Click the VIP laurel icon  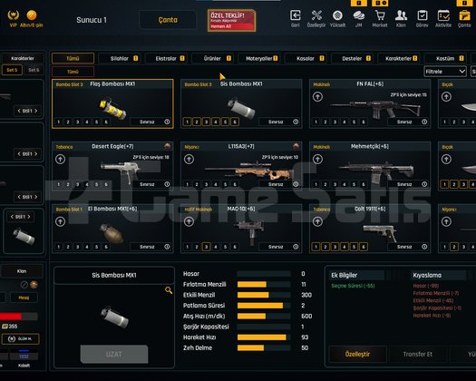13,15
